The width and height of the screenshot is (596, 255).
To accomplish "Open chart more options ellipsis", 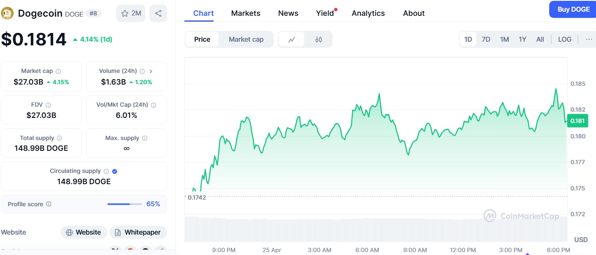I will coord(589,39).
